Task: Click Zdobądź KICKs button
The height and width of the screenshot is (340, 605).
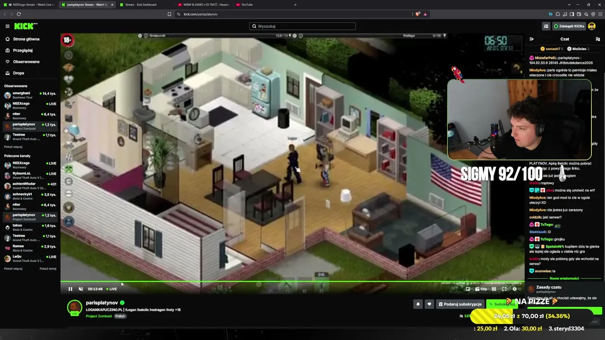Action: [x=569, y=26]
